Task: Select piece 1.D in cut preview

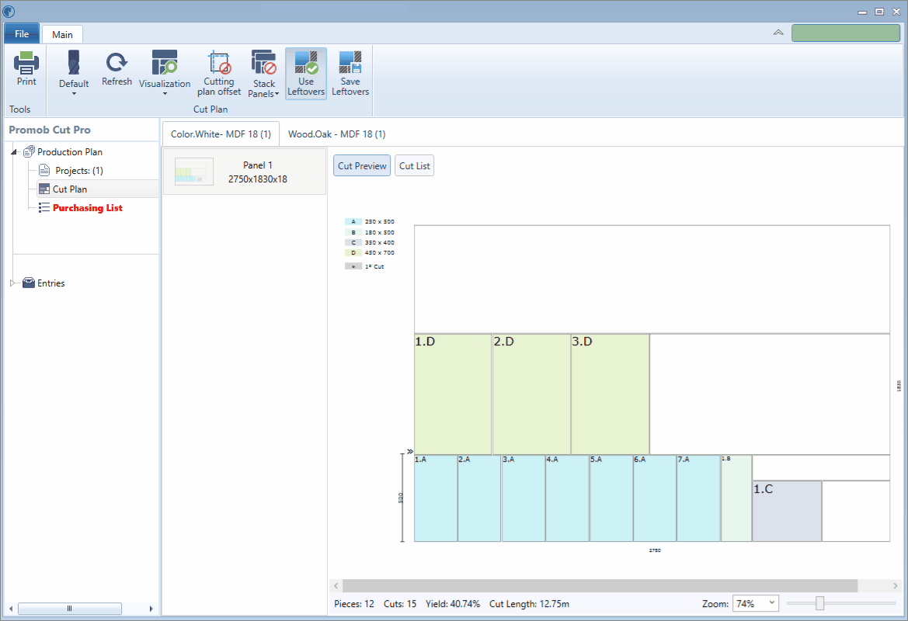Action: pyautogui.click(x=453, y=394)
